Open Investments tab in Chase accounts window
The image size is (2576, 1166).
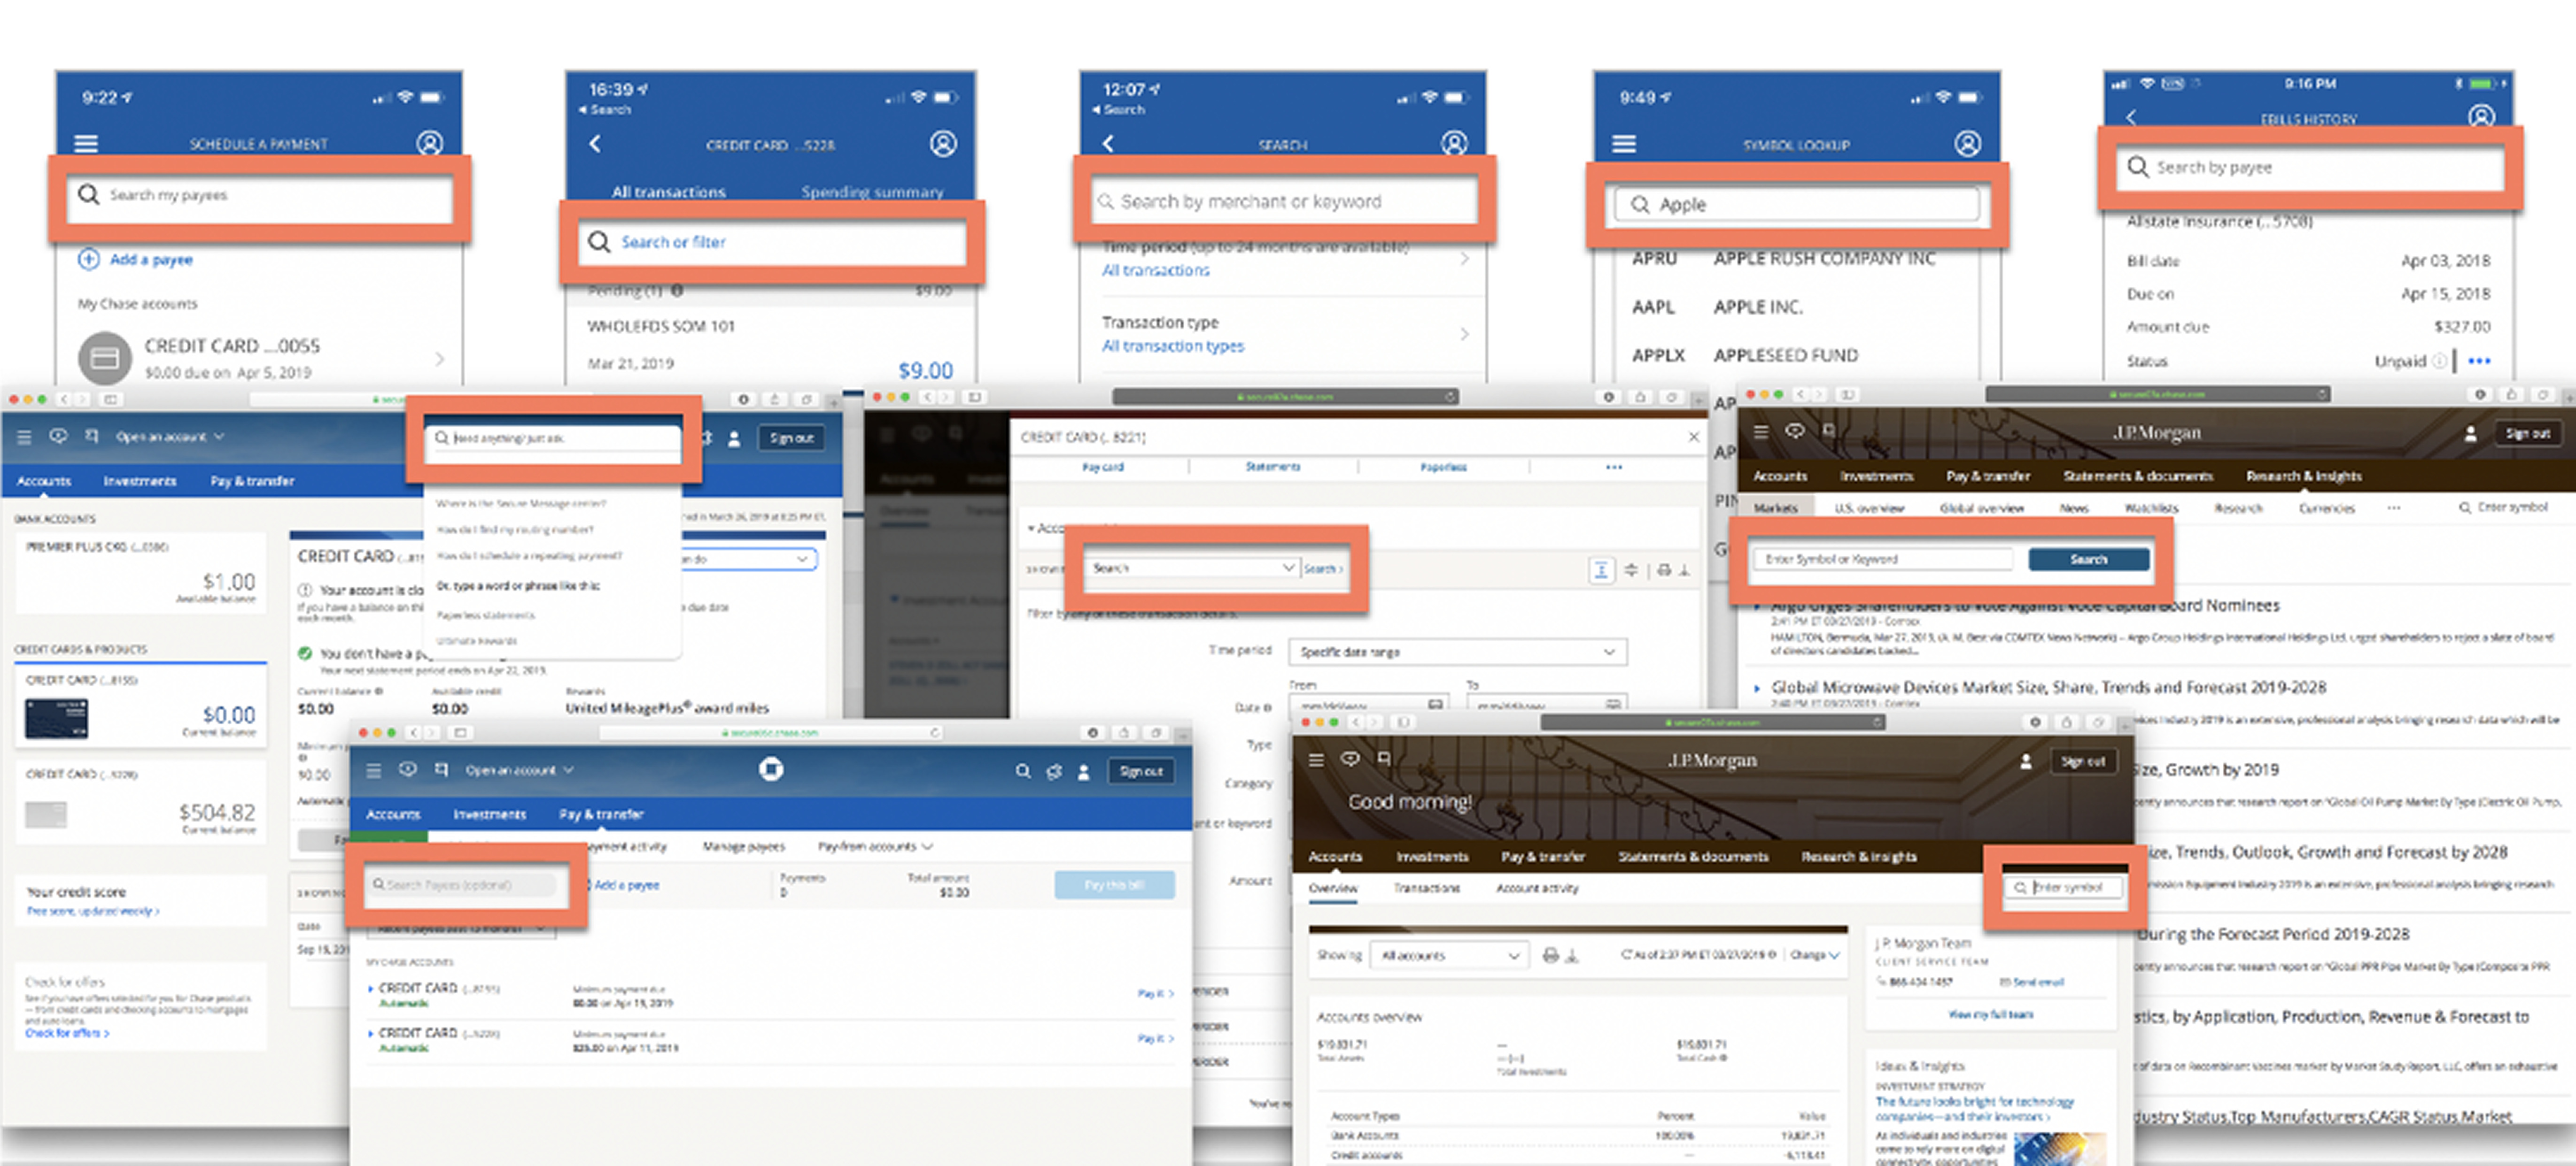[x=140, y=481]
